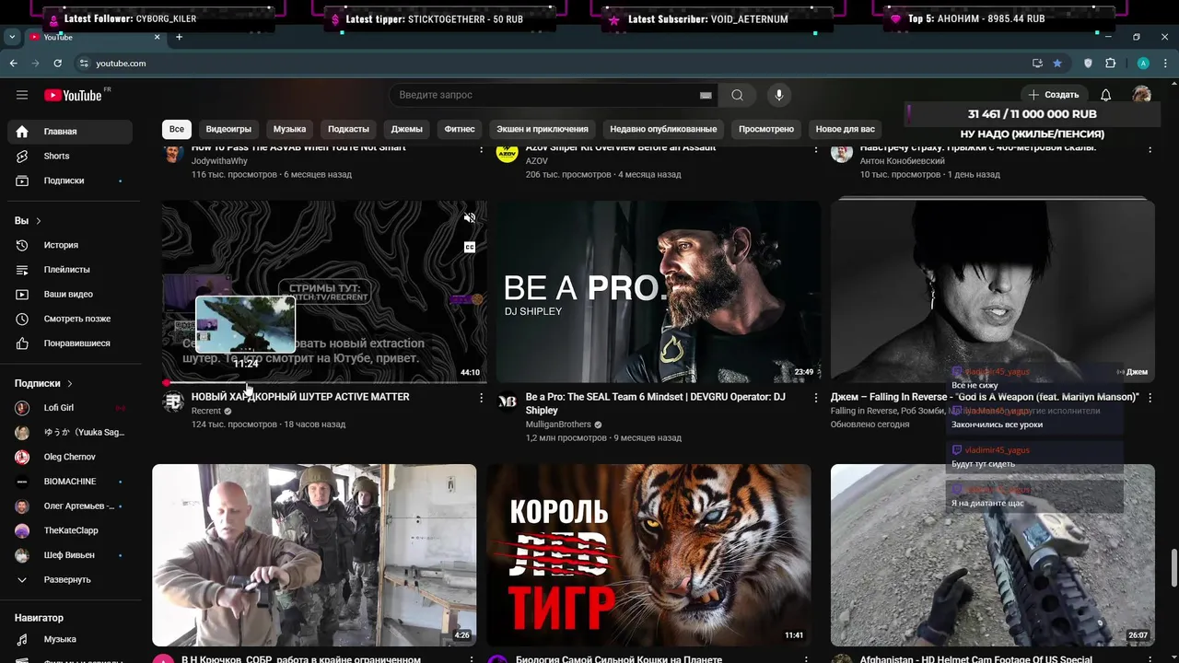The image size is (1179, 663).
Task: Open the Be a Pro DJ Shipley thumbnail
Action: pyautogui.click(x=659, y=291)
